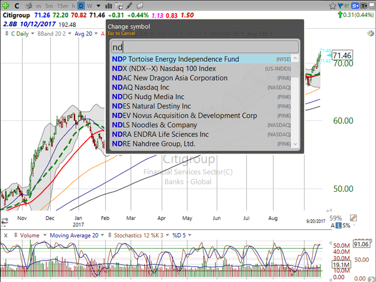
Task: Select NDX Nasdaq 100 Index
Action: click(201, 68)
